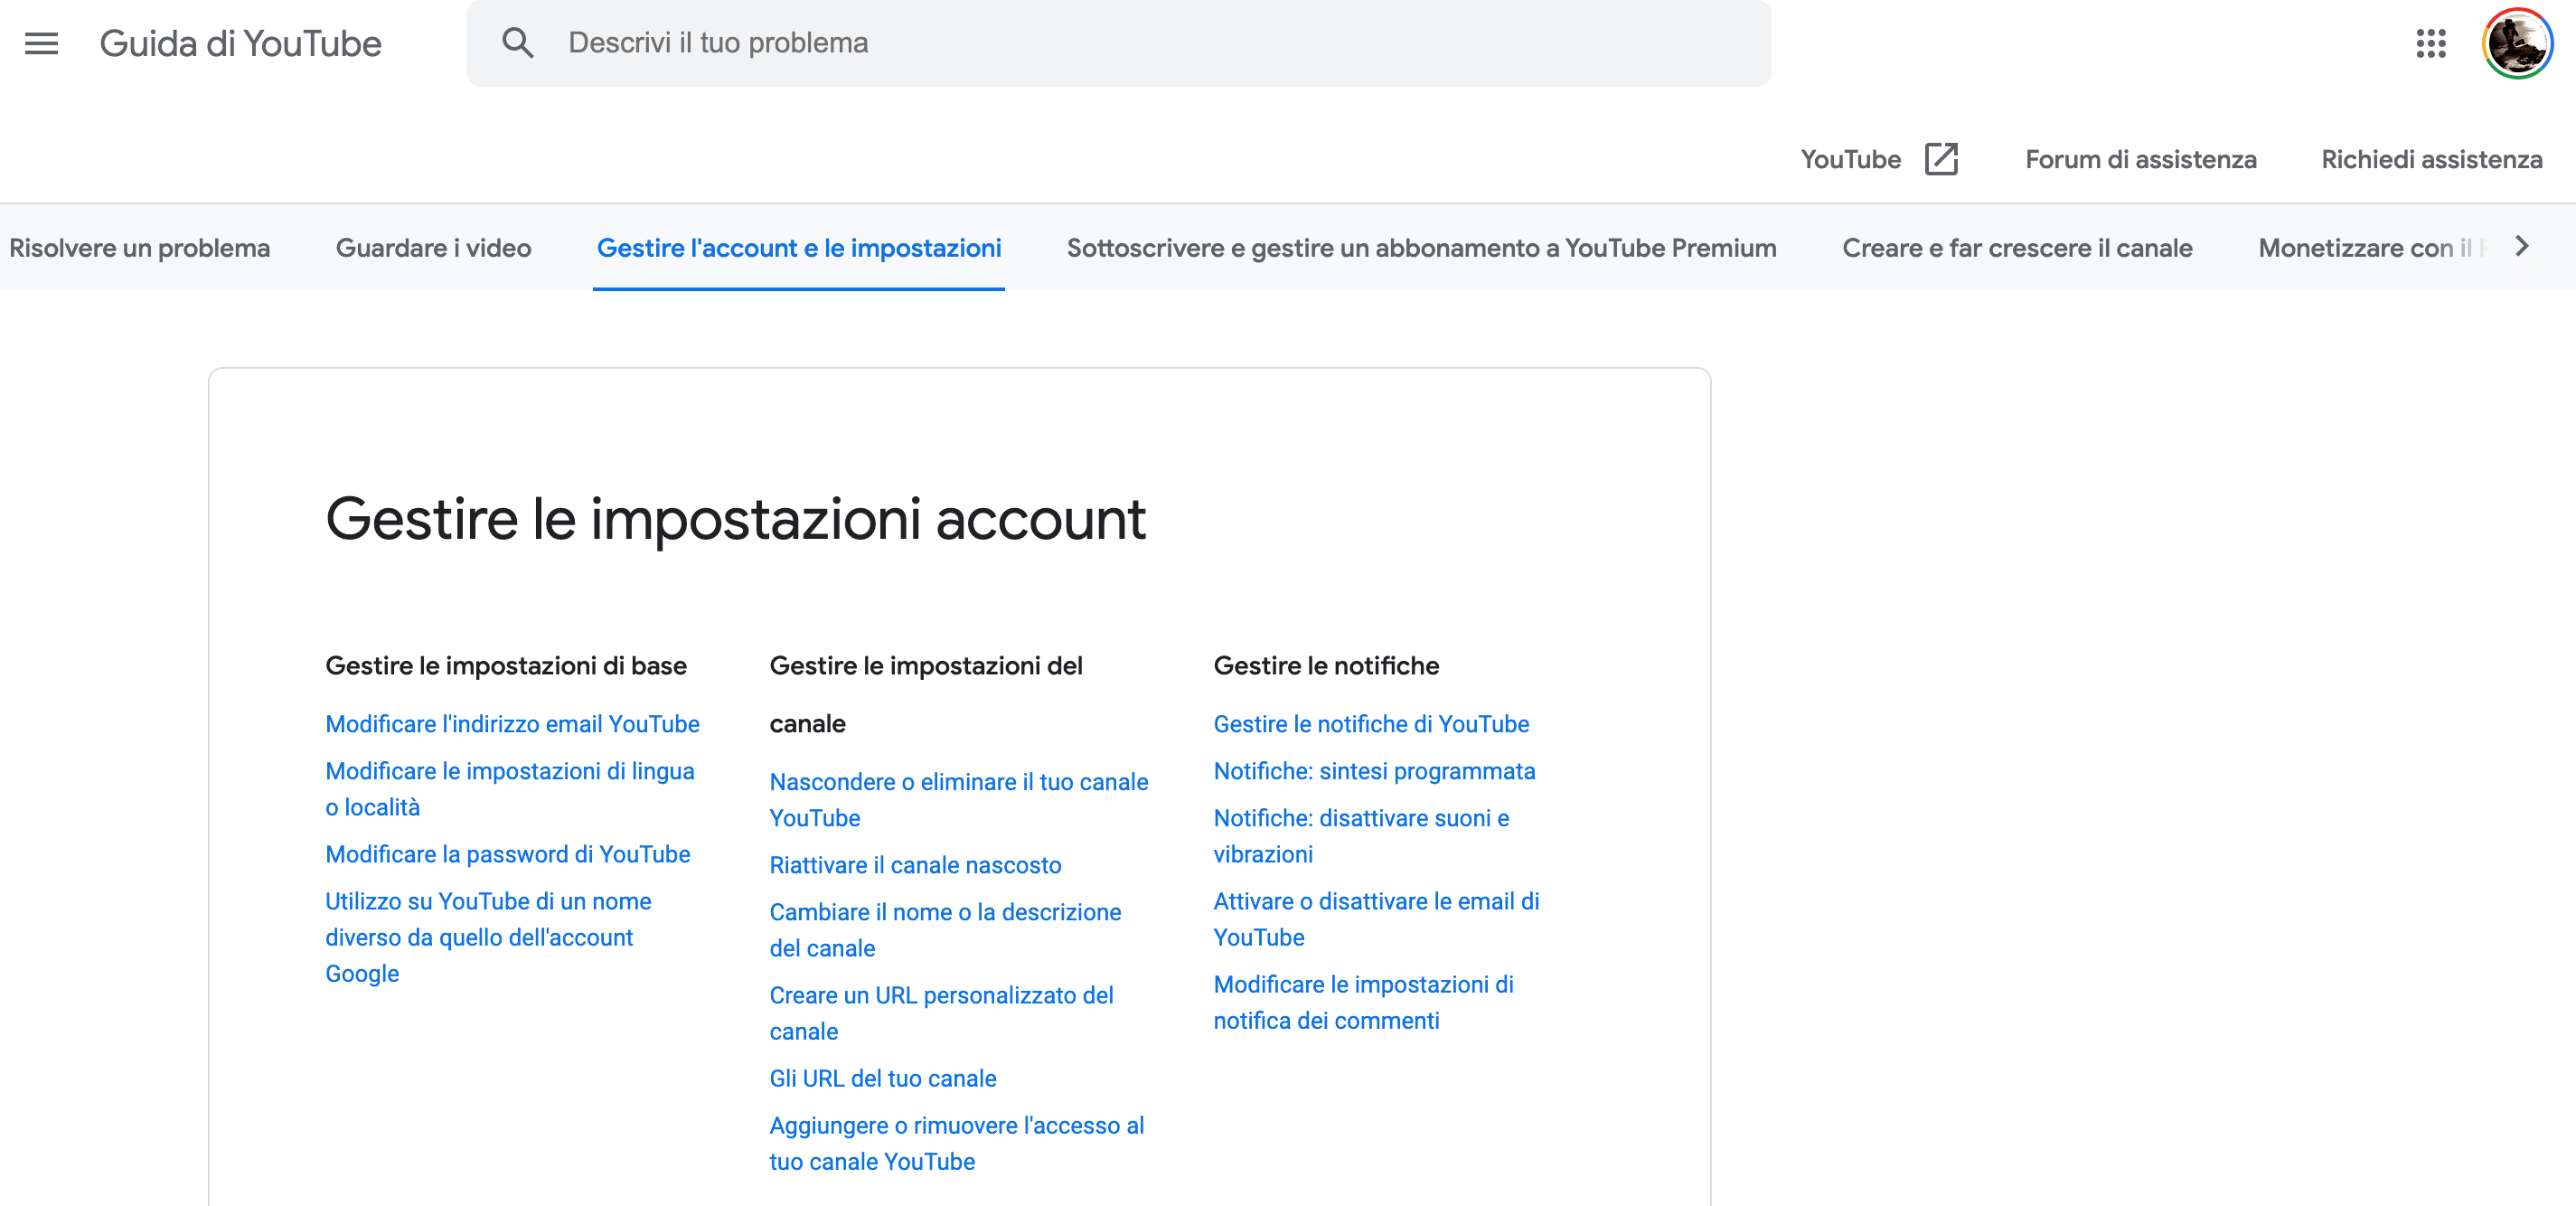Switch to Risolvere un problema tab
Viewport: 2576px width, 1206px height.
[140, 248]
